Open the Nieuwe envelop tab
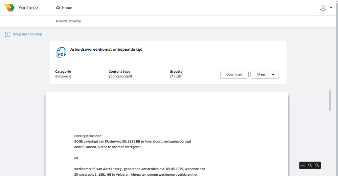 (x=68, y=21)
